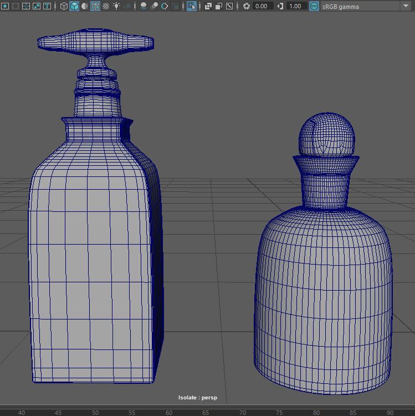The image size is (415, 416).
Task: Enable the Textured checkerboard display icon
Action: coord(106,6)
